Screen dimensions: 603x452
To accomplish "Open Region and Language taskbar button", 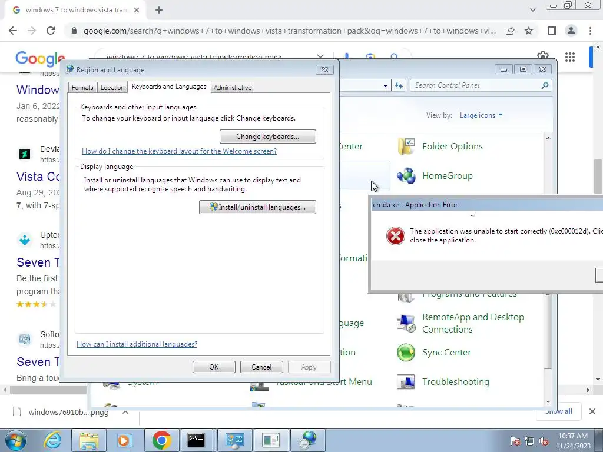I will [x=308, y=440].
